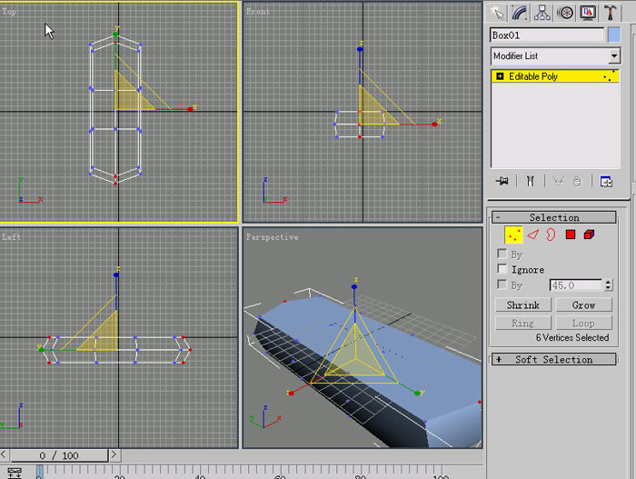Expand the Soft Selection rollout
Viewport: 636px width, 479px height.
pos(553,359)
